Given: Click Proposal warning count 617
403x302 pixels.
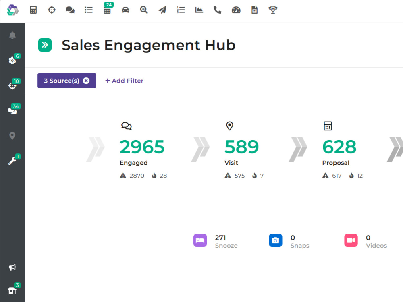Looking at the screenshot, I should (332, 176).
